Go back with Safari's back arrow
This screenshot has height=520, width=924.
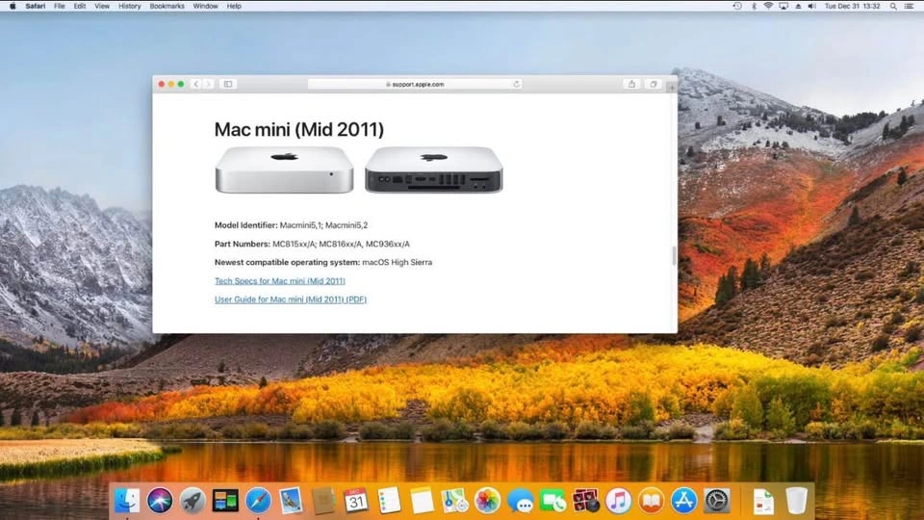pos(196,85)
